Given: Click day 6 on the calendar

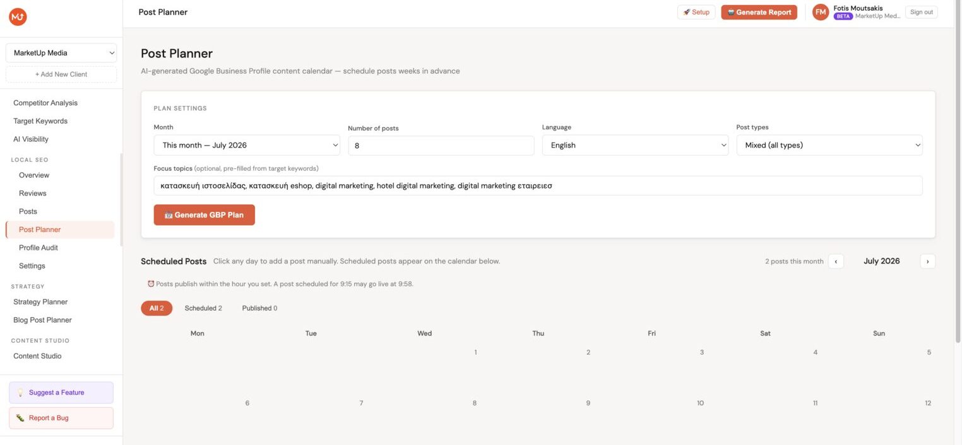Looking at the screenshot, I should point(247,403).
